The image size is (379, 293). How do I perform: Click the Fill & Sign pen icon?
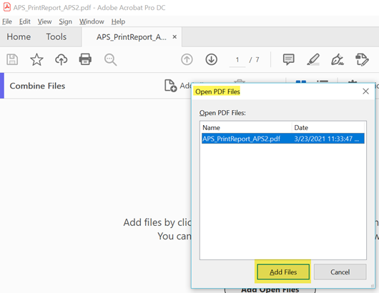(x=338, y=59)
